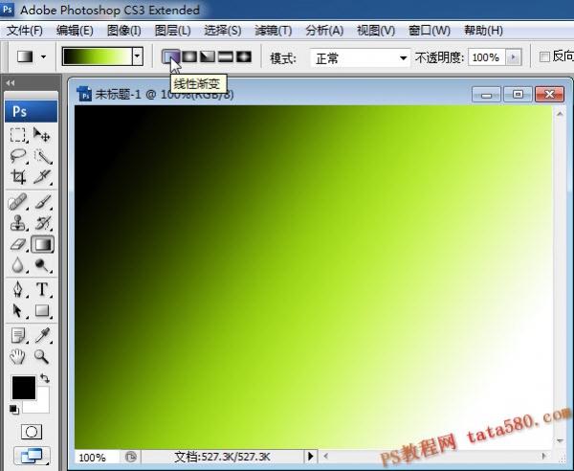Image resolution: width=574 pixels, height=471 pixels.
Task: Select the Move tool
Action: tap(42, 135)
